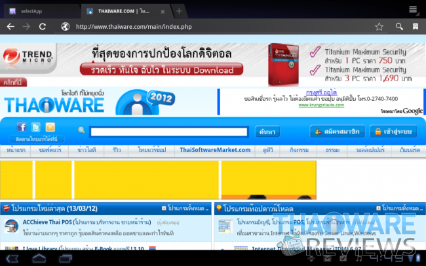
Task: Click the top download accounting program icon
Action: pos(225,226)
